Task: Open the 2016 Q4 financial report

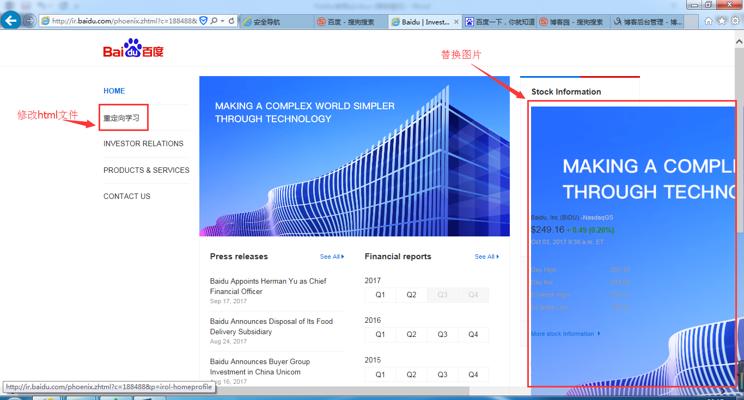Action: tap(473, 334)
